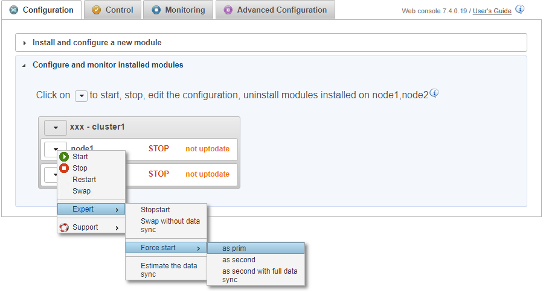Click the info icon after node1,node2 text
This screenshot has width=546, height=293.
coord(434,93)
